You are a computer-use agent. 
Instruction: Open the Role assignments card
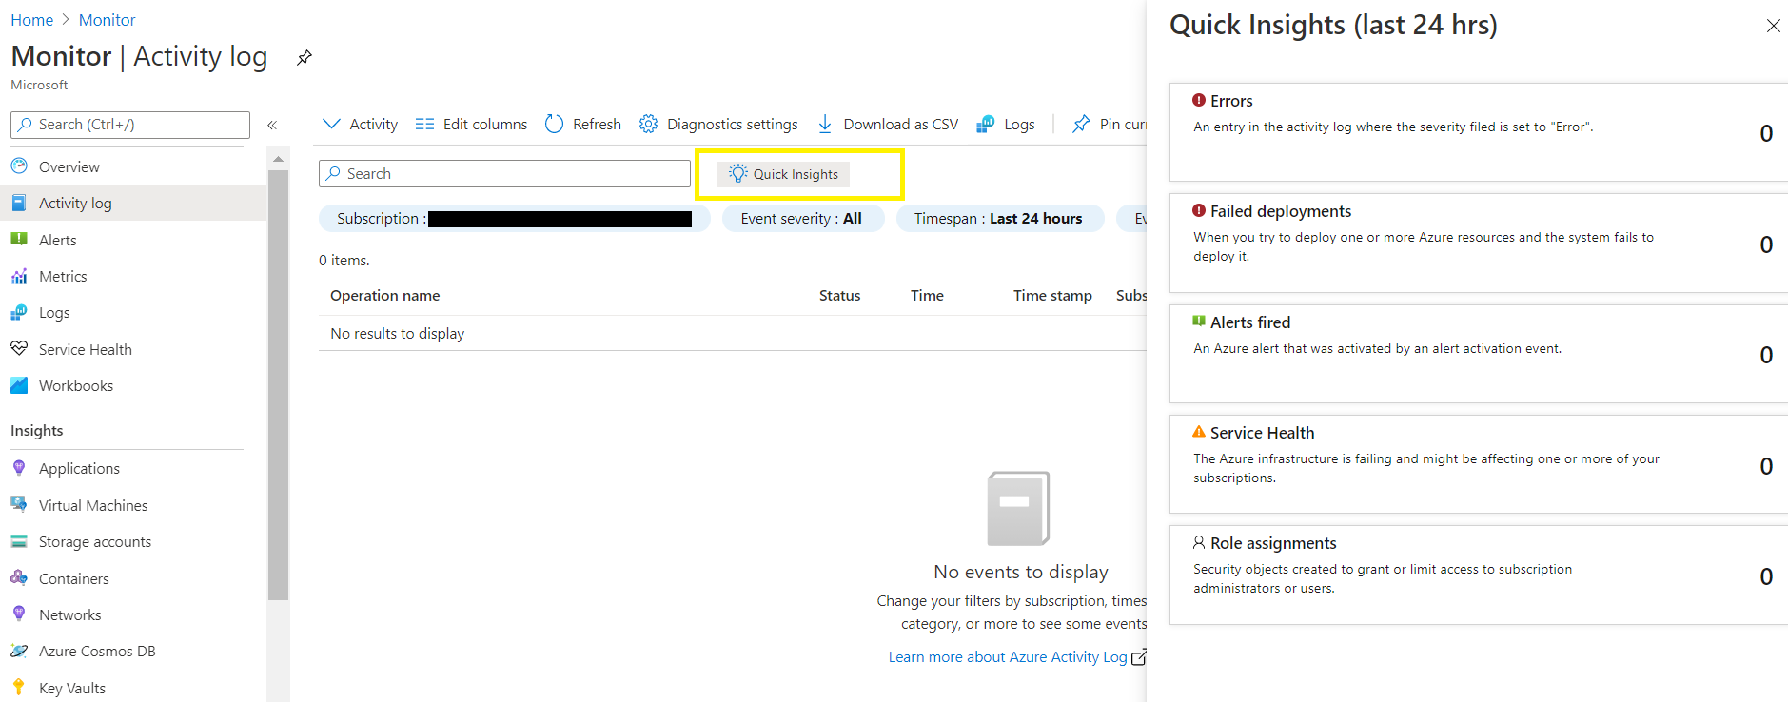1478,575
